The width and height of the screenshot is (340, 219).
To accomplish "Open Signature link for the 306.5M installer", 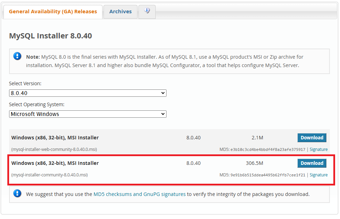I will 318,175.
